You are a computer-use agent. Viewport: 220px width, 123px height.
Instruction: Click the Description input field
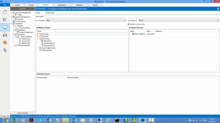click(x=132, y=16)
